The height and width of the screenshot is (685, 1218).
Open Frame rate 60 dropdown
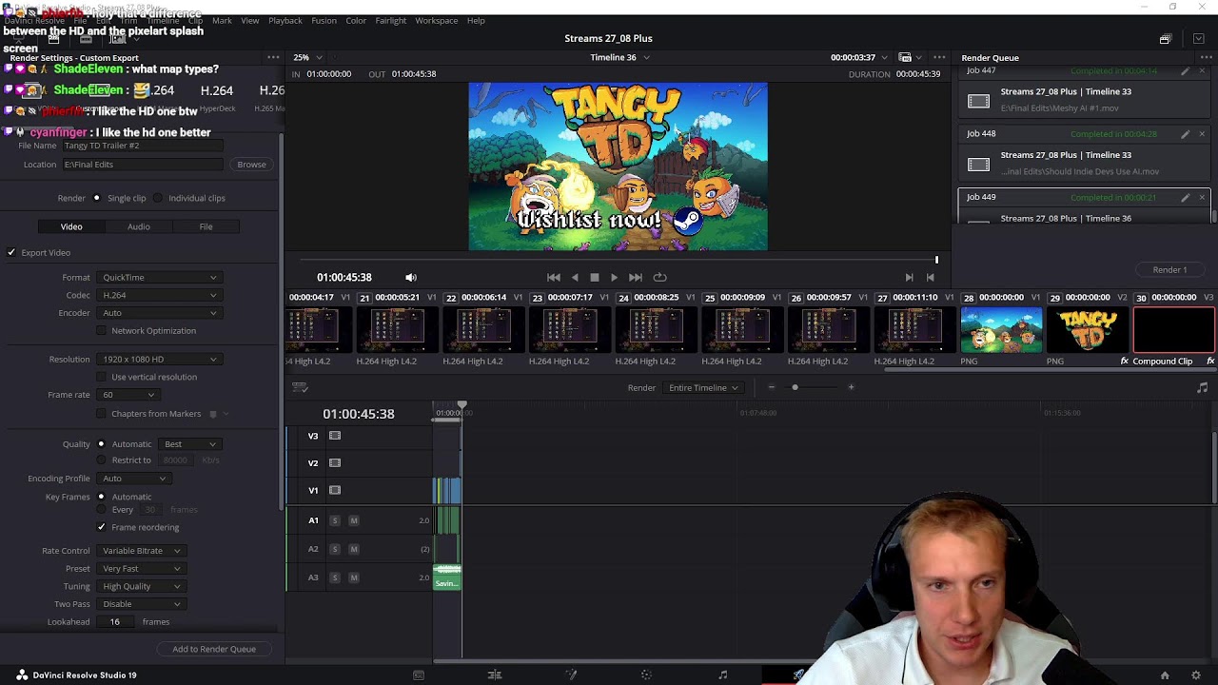(128, 395)
